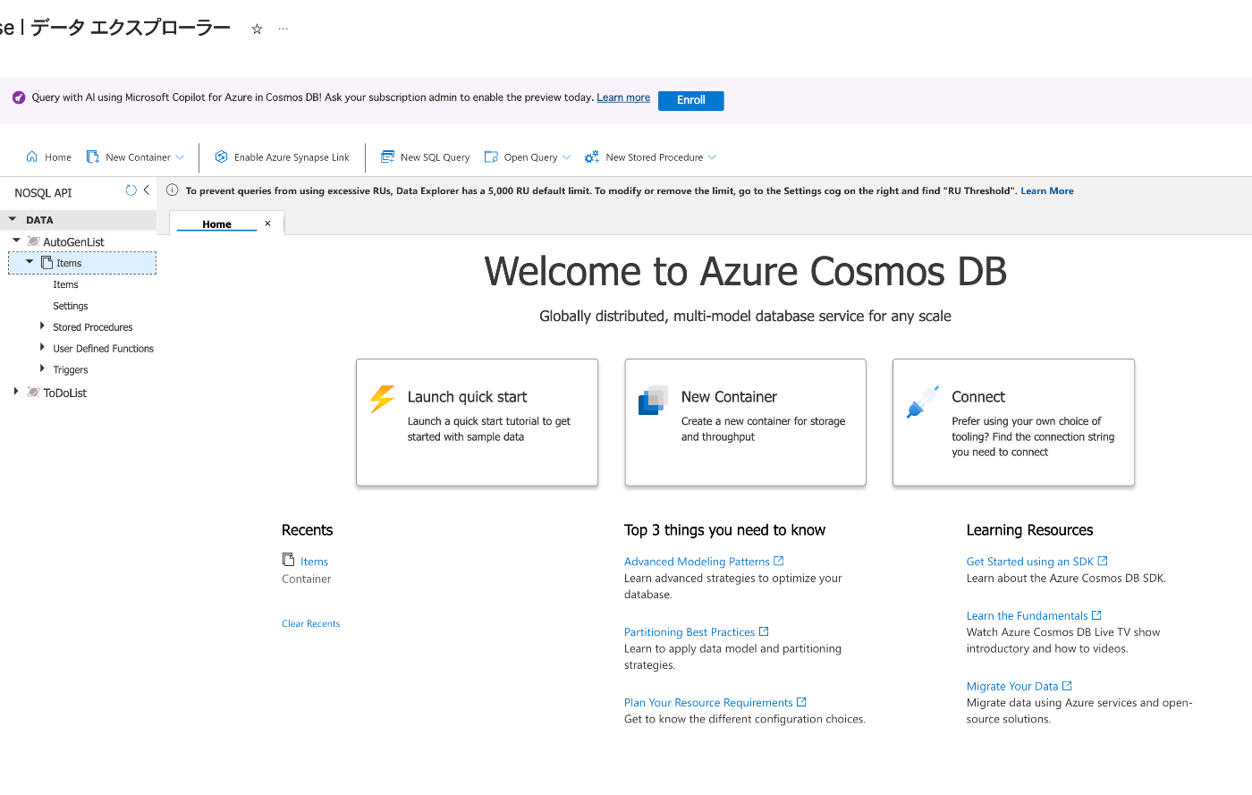The width and height of the screenshot is (1252, 795).
Task: Click Clear Recents
Action: point(311,624)
